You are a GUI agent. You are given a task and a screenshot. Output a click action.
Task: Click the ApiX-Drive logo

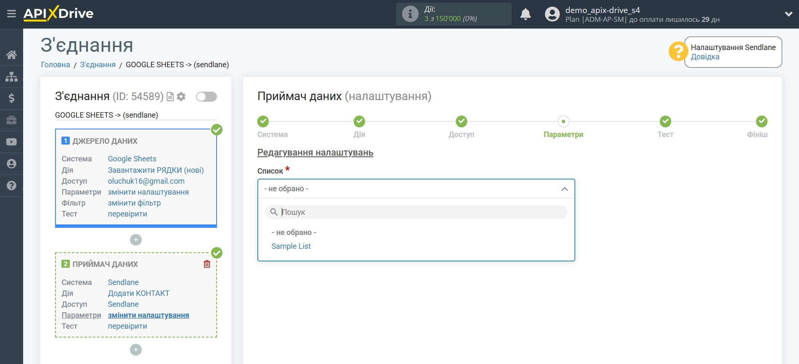[58, 13]
